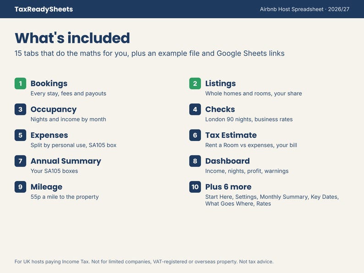
Task: Select the number 3 badge beside Occupancy
Action: (21, 109)
